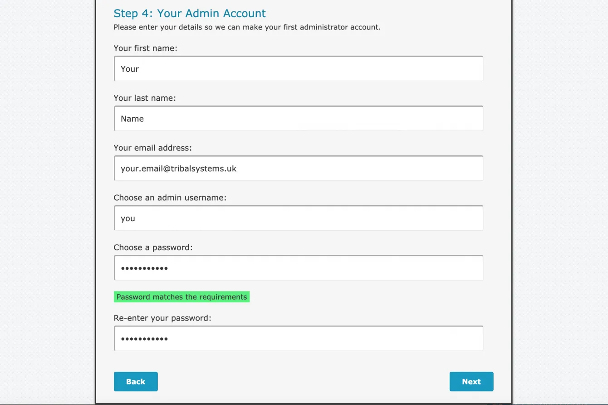
Task: Click the Choose a password field
Action: point(299,268)
